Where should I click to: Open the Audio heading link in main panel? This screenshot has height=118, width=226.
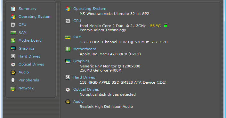[78, 101]
